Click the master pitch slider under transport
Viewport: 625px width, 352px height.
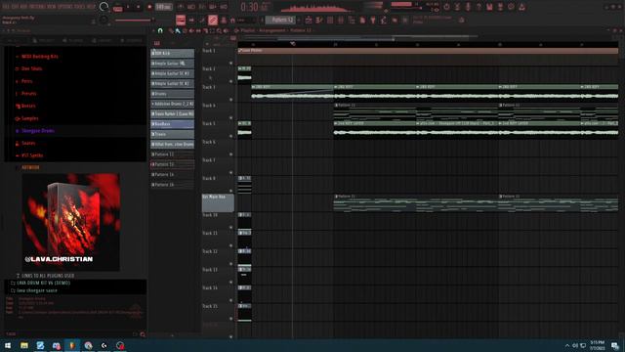point(135,20)
